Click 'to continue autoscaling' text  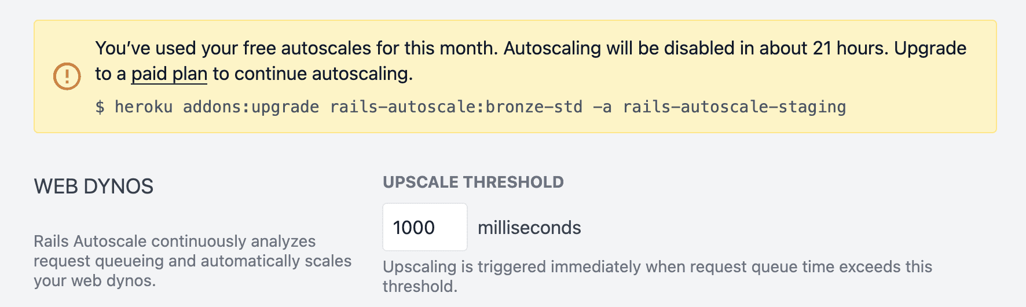pyautogui.click(x=313, y=74)
